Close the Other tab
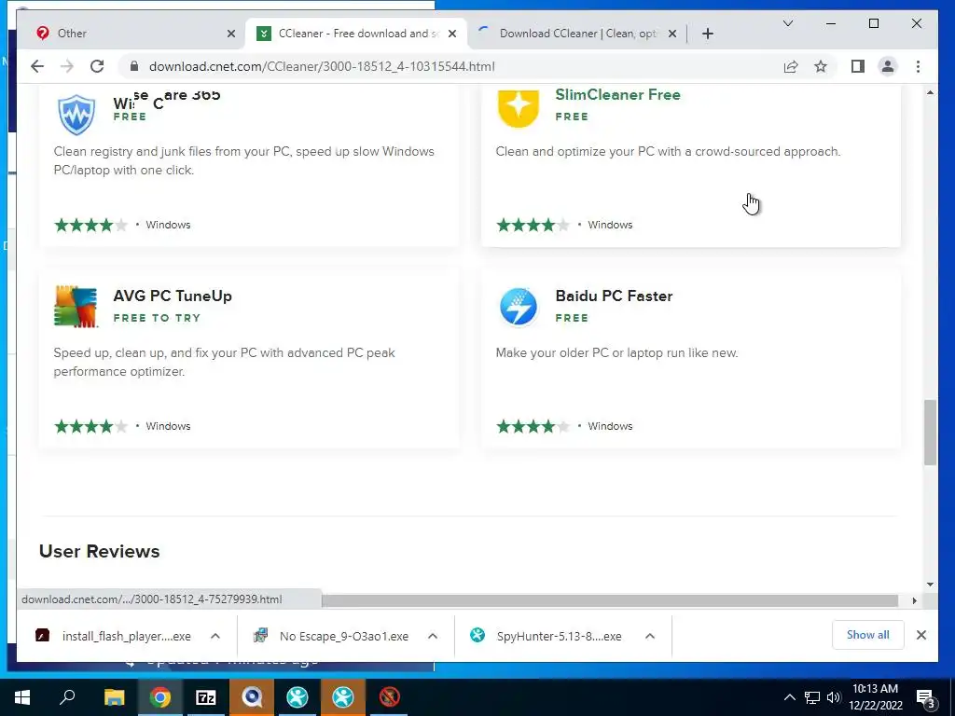This screenshot has height=716, width=955. [x=231, y=34]
